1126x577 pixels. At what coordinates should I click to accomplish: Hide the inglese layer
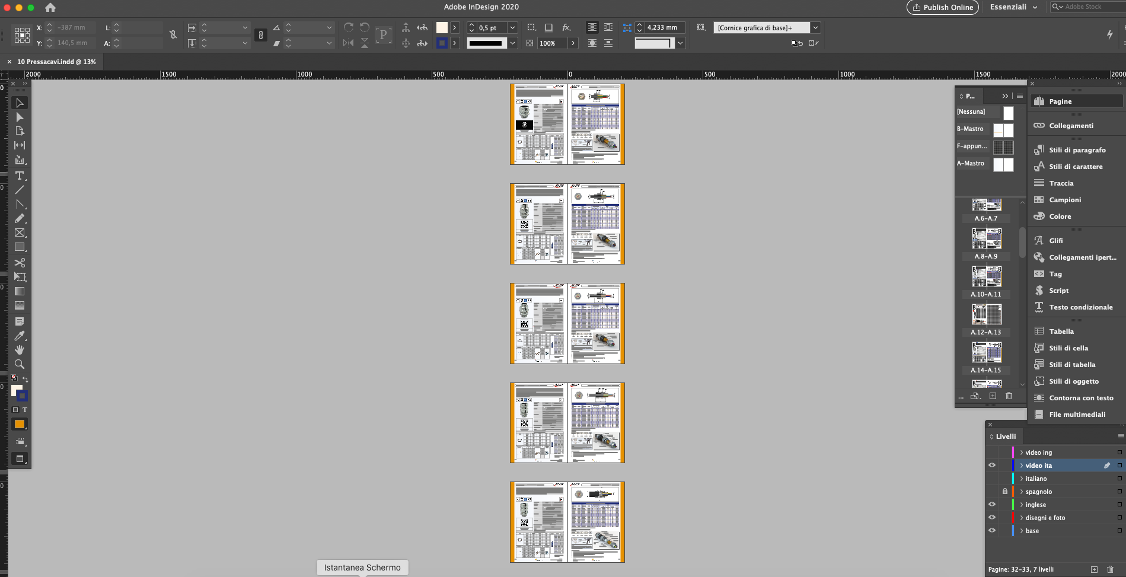pyautogui.click(x=992, y=504)
